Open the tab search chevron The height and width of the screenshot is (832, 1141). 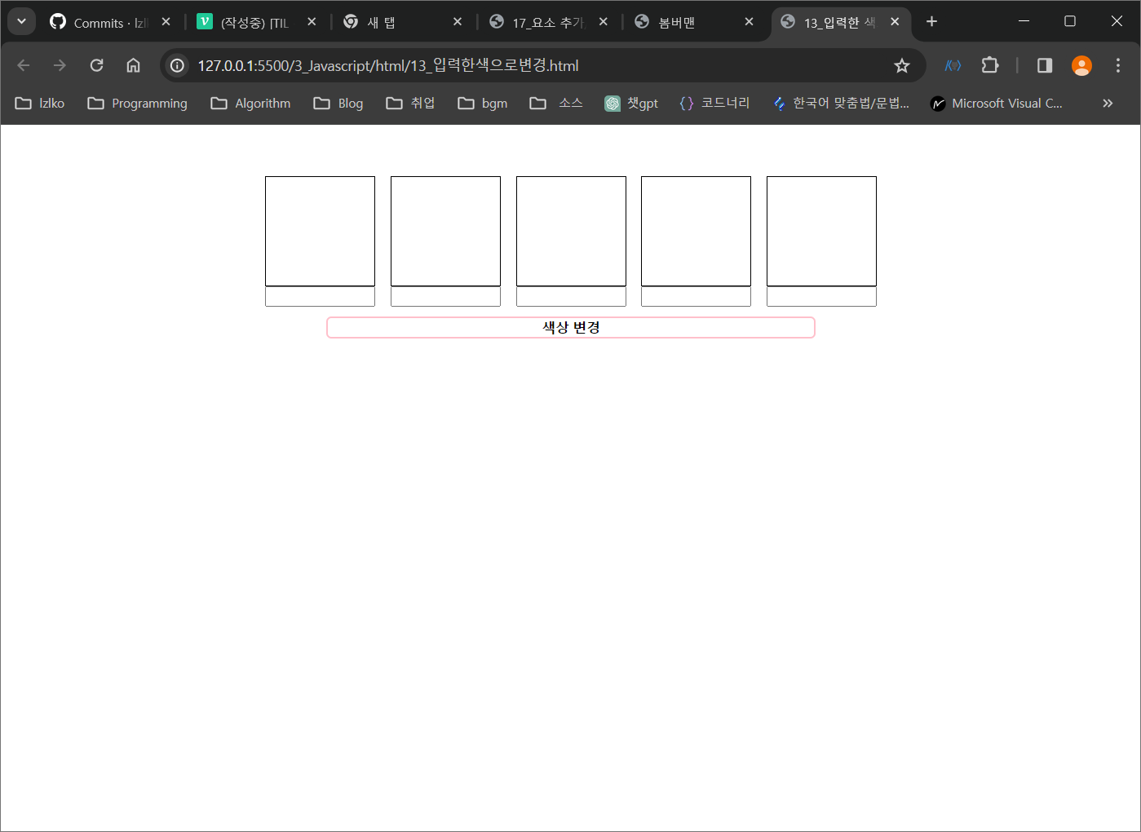21,20
